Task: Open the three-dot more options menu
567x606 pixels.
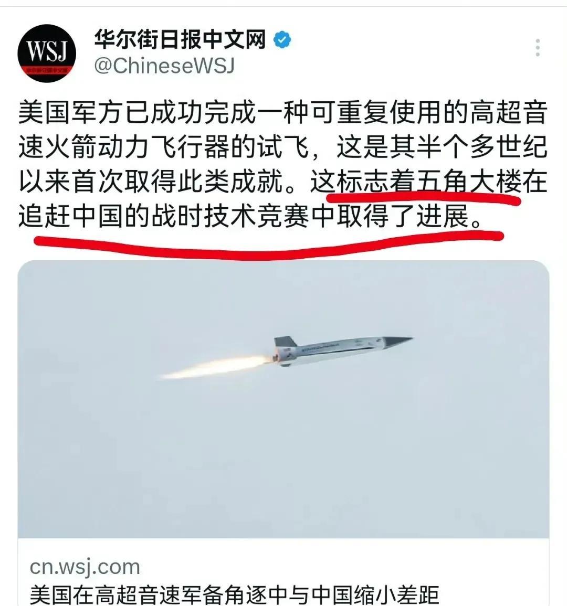Action: [538, 48]
